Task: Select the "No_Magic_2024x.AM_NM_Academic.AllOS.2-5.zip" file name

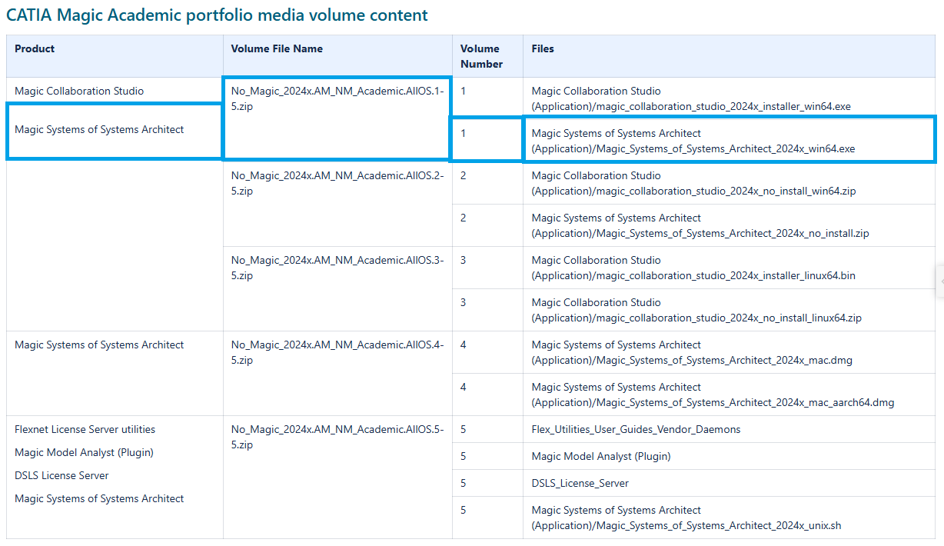Action: 337,183
